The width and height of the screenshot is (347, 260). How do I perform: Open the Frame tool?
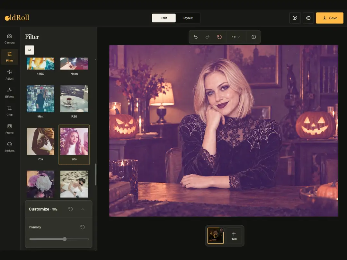coord(10,129)
